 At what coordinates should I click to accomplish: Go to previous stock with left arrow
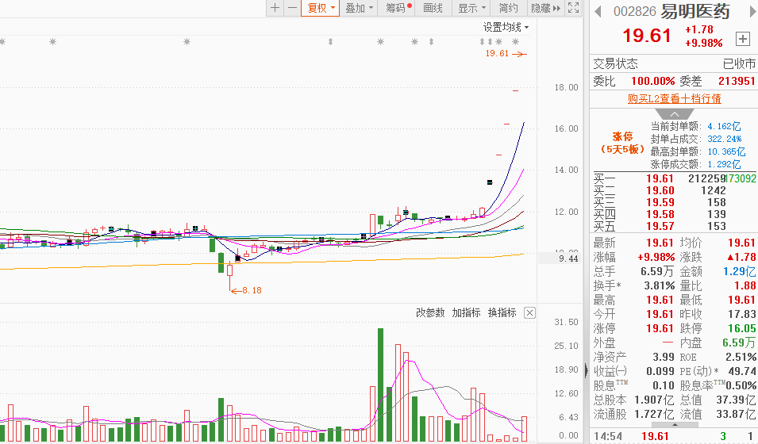coord(598,11)
